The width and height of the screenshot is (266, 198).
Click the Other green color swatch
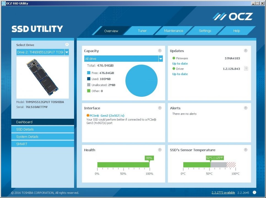point(89,91)
